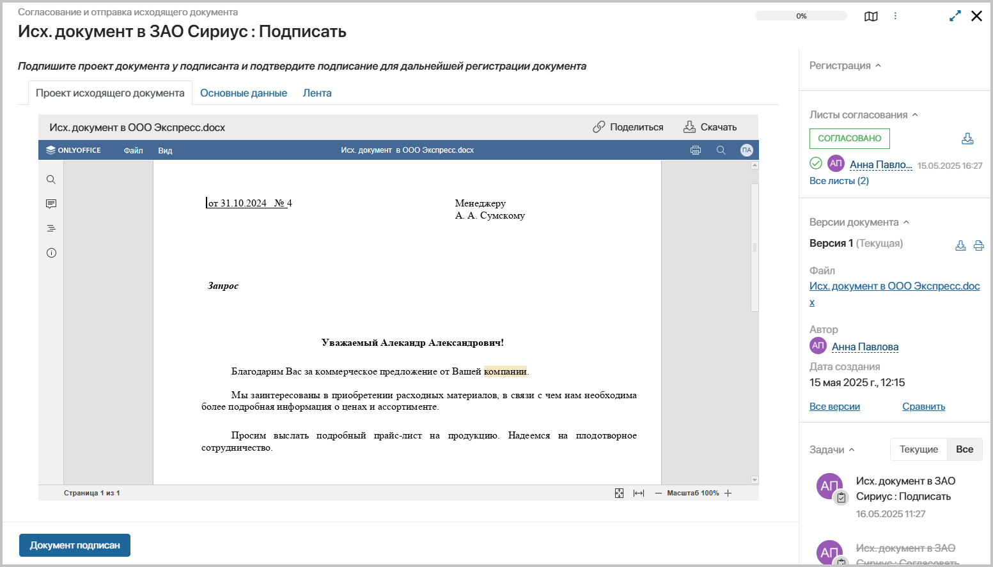Click the Документ подписан button
Image resolution: width=993 pixels, height=567 pixels.
click(75, 545)
